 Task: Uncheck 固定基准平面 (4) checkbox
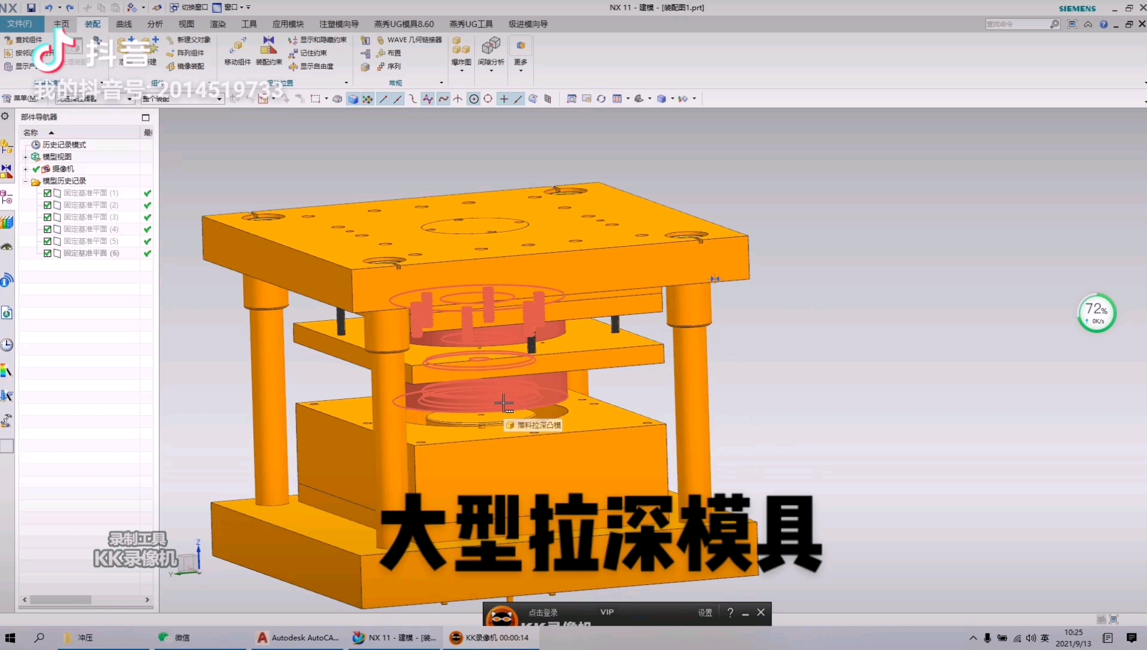coord(47,229)
